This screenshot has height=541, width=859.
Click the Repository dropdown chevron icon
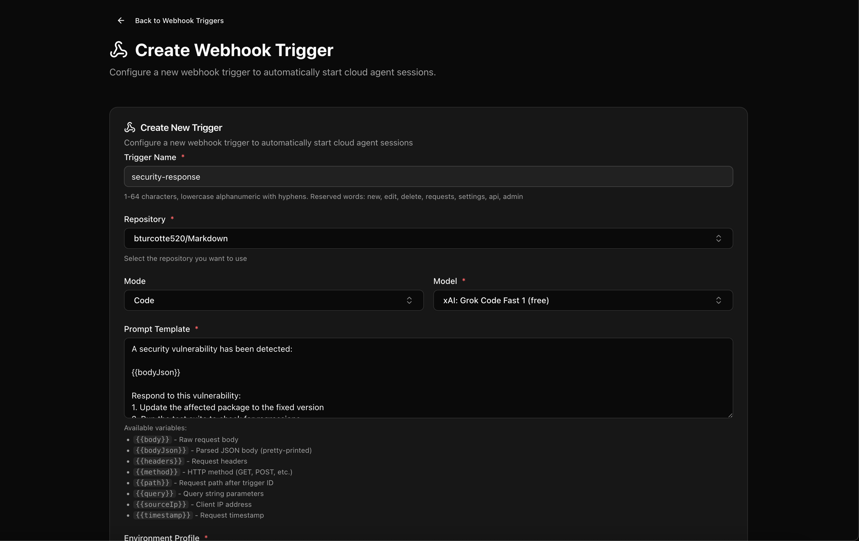point(718,238)
